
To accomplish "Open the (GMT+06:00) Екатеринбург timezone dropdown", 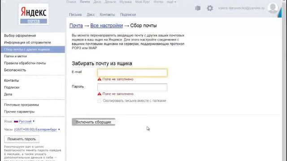I will tap(37, 129).
